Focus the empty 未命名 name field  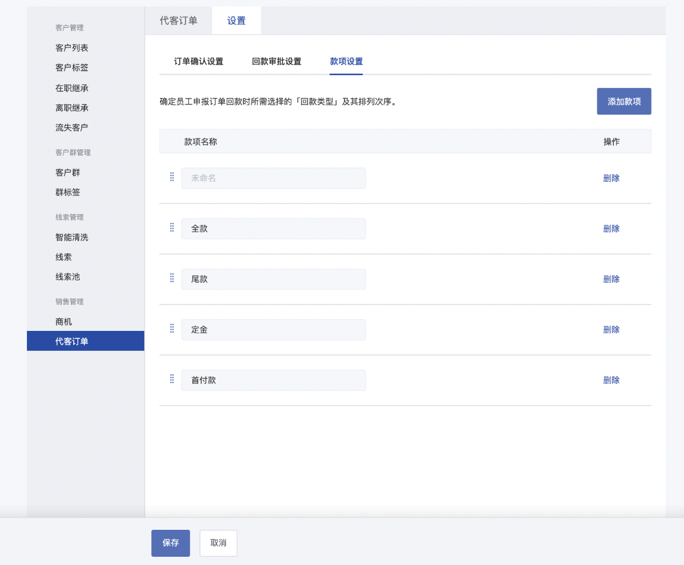[274, 178]
